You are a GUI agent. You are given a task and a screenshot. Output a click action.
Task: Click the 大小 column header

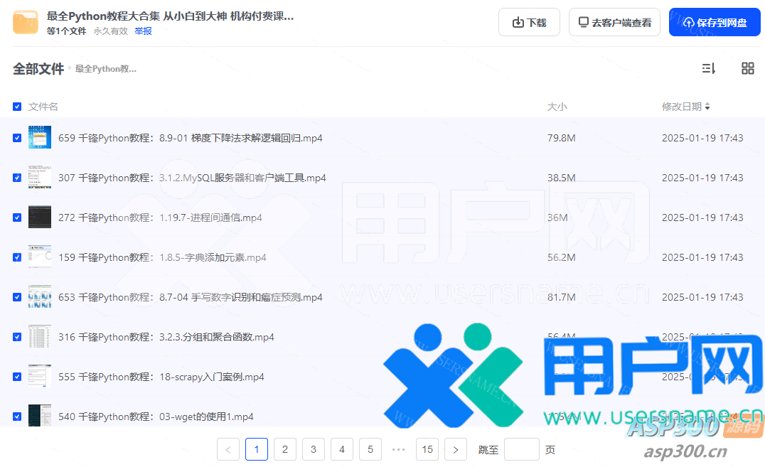[557, 107]
